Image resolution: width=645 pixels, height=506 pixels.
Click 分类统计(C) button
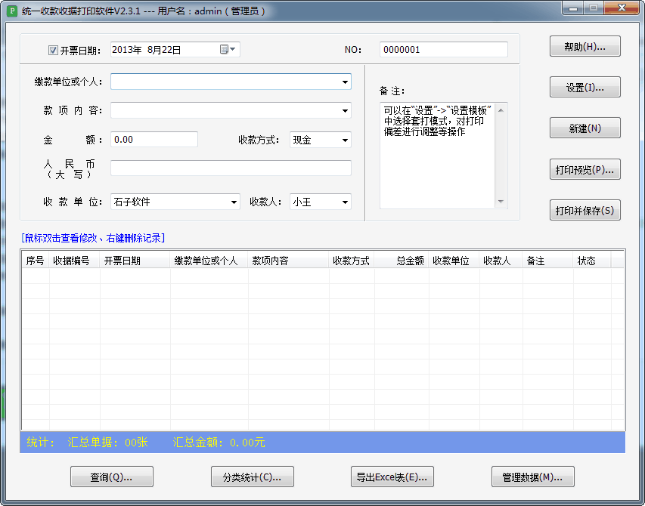tap(252, 477)
